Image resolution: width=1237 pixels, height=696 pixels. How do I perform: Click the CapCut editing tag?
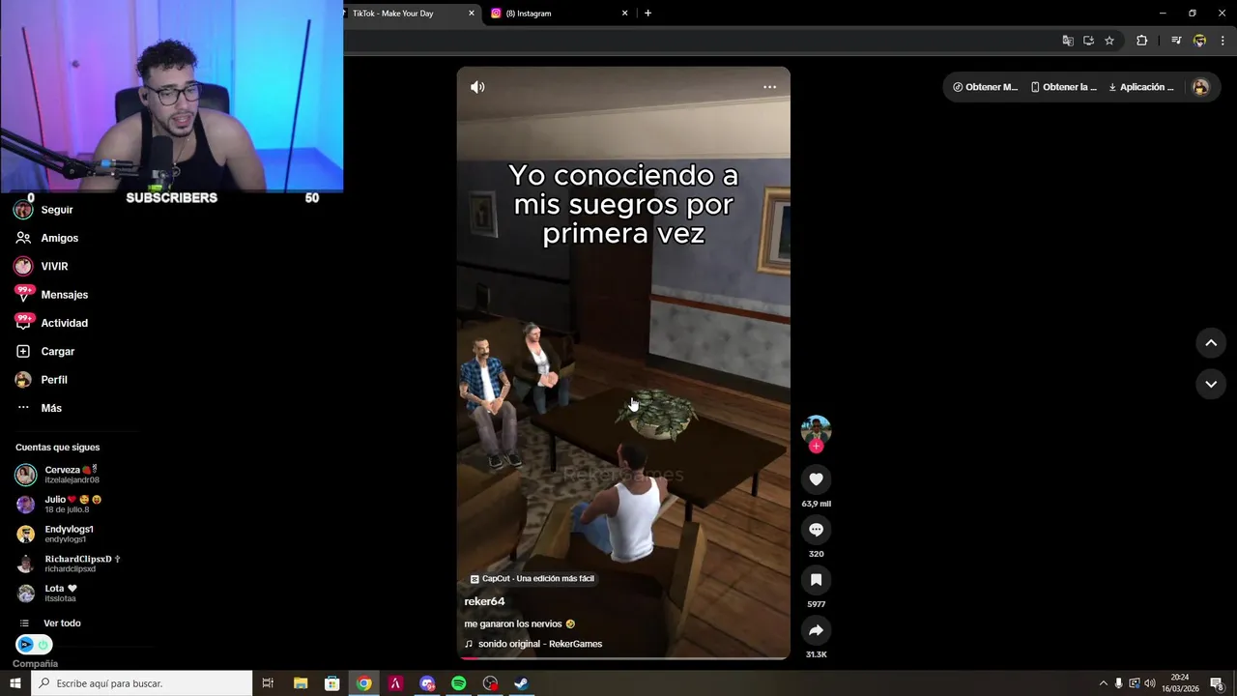[532, 578]
